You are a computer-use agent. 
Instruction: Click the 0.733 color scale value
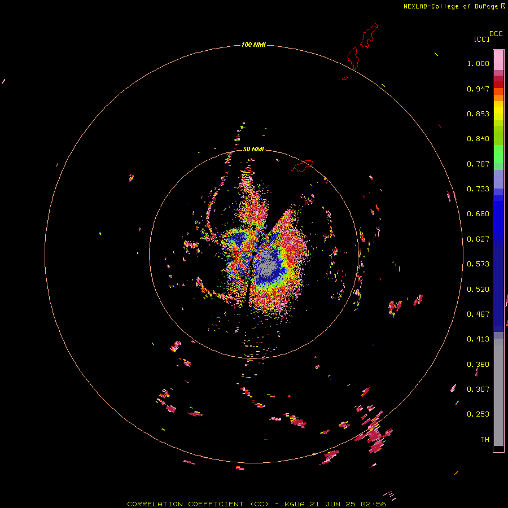(x=478, y=189)
